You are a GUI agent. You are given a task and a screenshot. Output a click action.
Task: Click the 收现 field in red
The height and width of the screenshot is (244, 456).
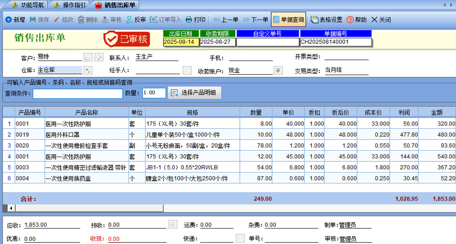(x=137, y=239)
